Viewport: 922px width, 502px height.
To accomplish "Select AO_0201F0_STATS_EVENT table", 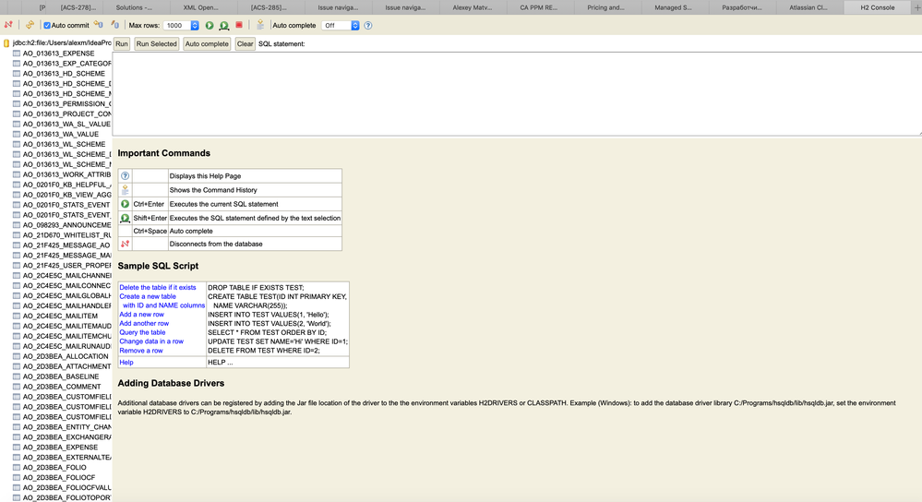I will click(x=66, y=205).
